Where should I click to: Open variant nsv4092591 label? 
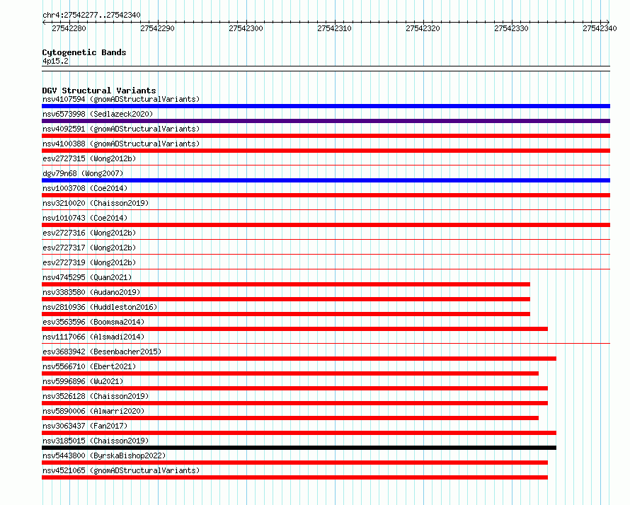click(x=121, y=129)
